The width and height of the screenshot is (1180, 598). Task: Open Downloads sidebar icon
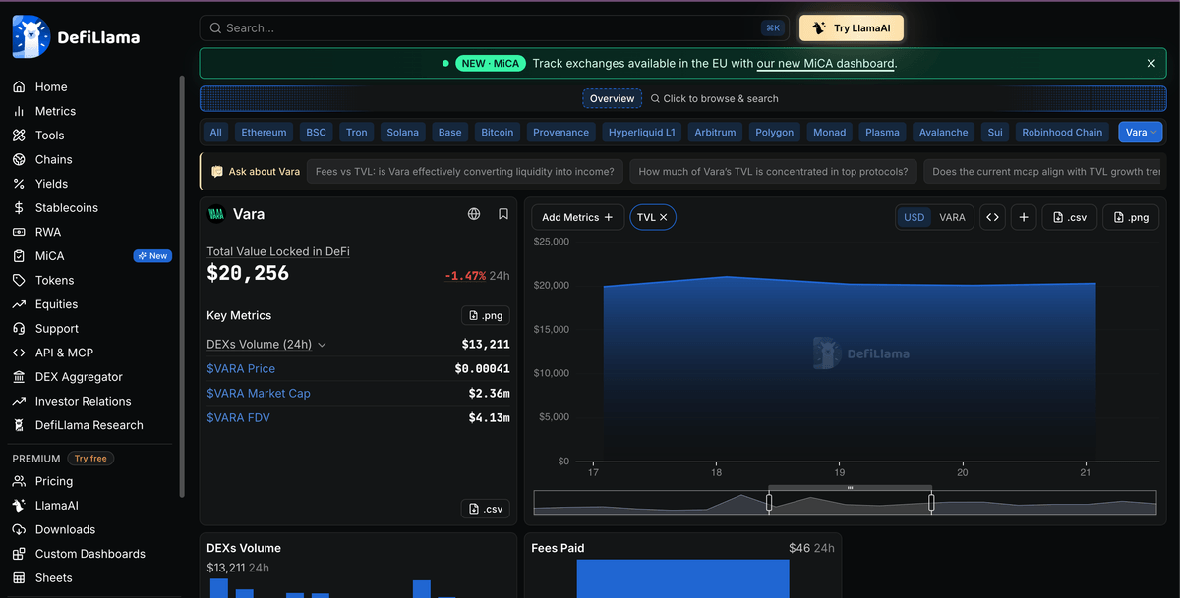(19, 529)
